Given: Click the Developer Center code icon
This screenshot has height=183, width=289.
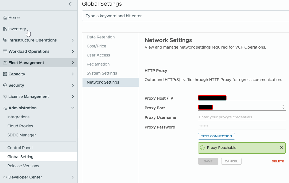Looking at the screenshot, I should (x=5, y=177).
